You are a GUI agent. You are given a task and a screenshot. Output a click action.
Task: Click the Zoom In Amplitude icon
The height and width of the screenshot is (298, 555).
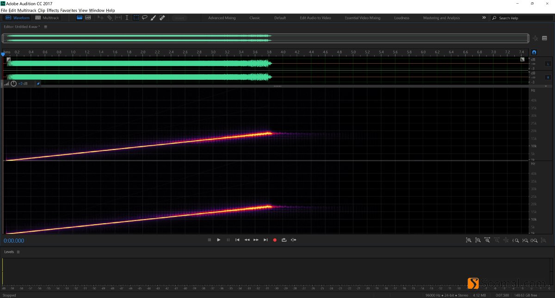(469, 240)
